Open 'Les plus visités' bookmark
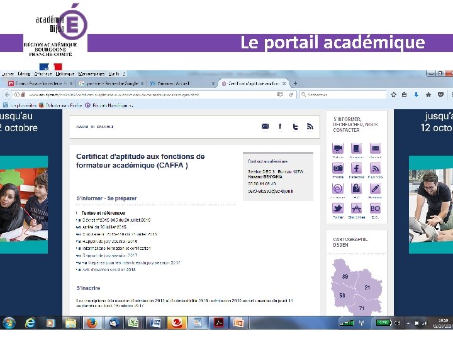This screenshot has width=453, height=339. click(x=20, y=105)
